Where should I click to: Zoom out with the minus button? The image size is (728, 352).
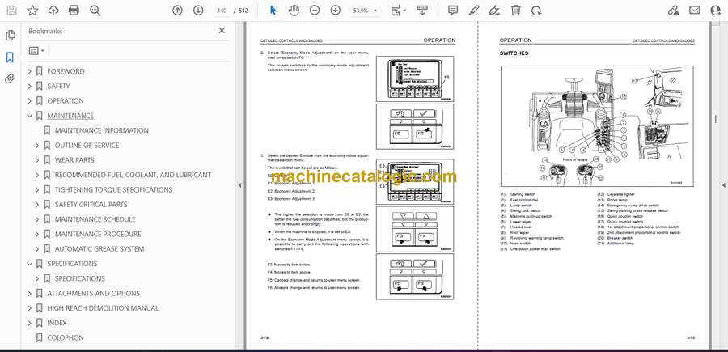pos(315,11)
